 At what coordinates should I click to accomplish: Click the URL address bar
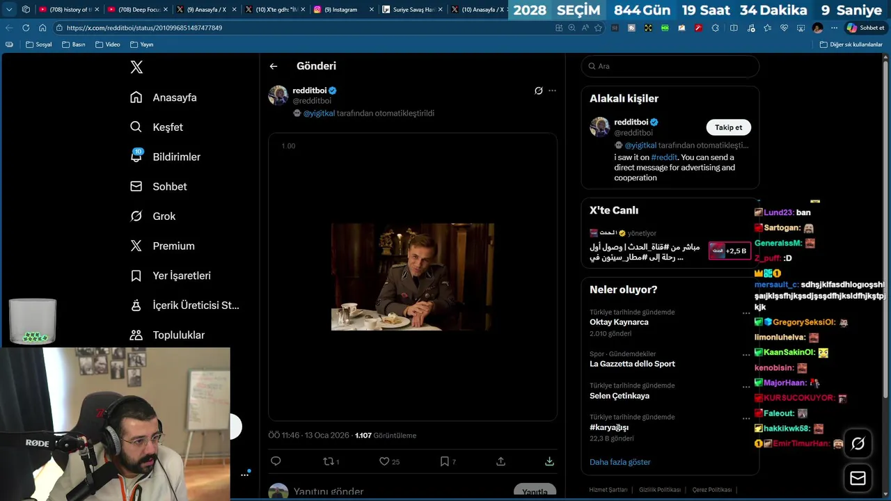pos(299,28)
